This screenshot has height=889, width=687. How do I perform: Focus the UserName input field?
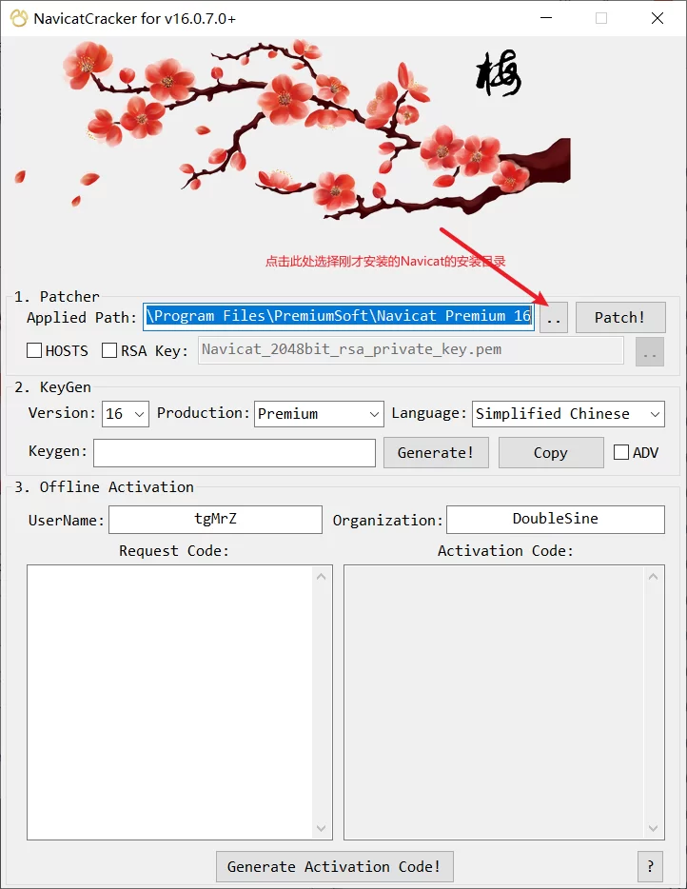(215, 519)
